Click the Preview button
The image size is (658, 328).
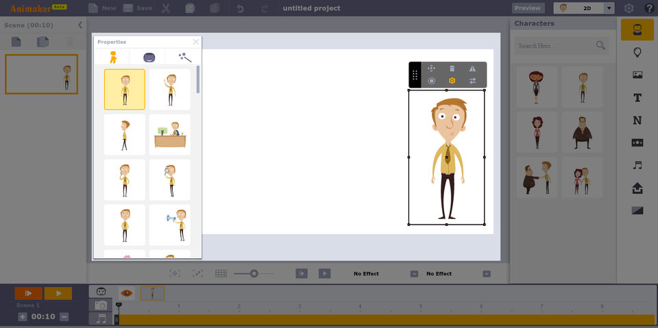click(x=527, y=8)
